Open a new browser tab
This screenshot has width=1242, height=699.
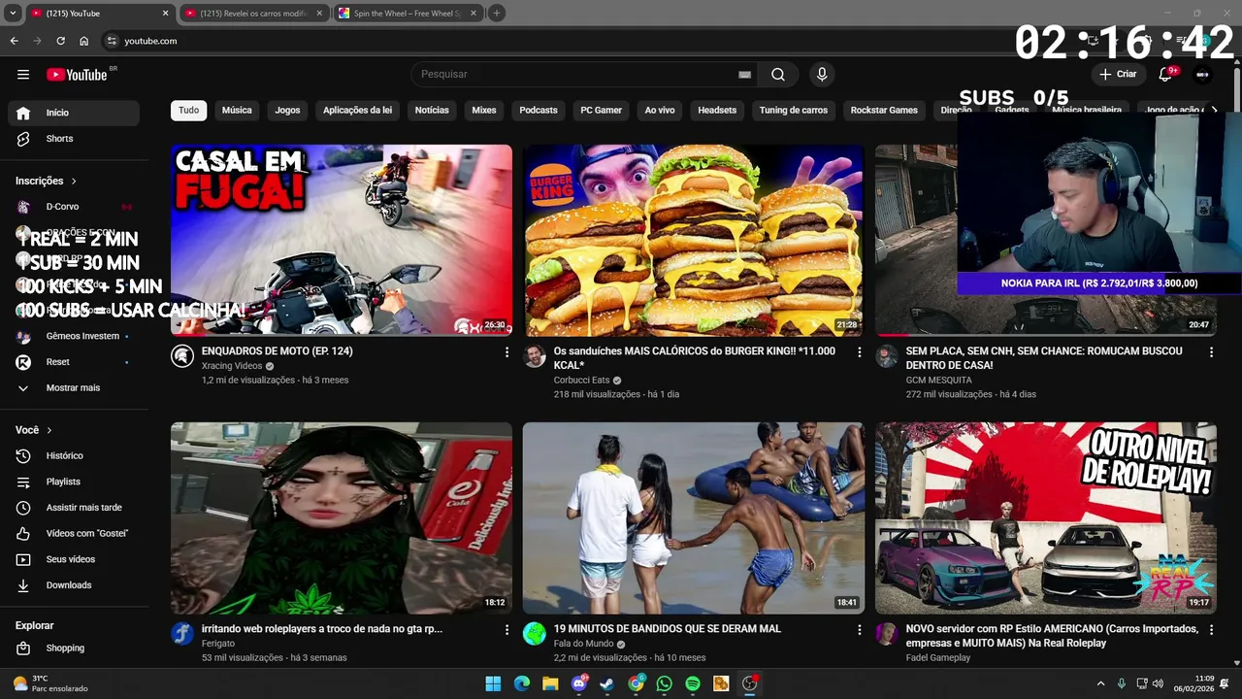click(x=497, y=14)
